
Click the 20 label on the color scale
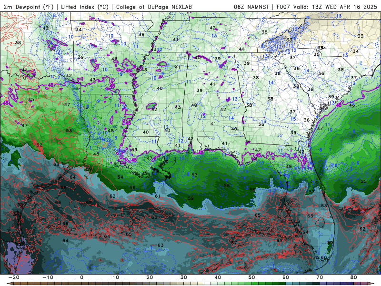coord(150,277)
